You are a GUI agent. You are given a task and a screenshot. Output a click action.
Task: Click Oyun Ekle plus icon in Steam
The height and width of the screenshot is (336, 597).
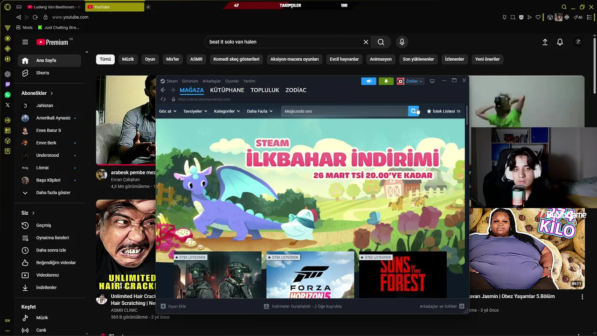[x=163, y=306]
